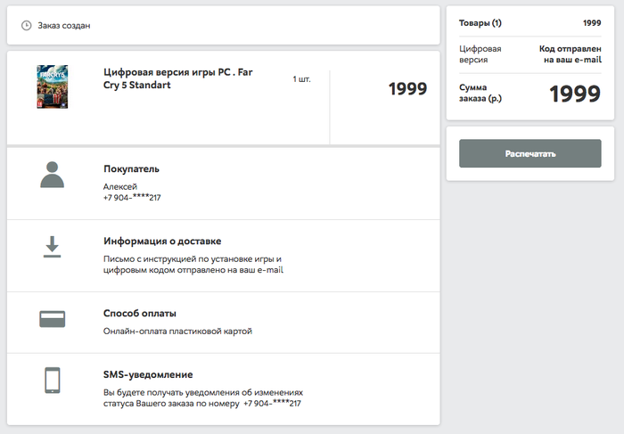This screenshot has width=624, height=434.
Task: Click the clock icon beside Заказ создан
Action: point(26,26)
